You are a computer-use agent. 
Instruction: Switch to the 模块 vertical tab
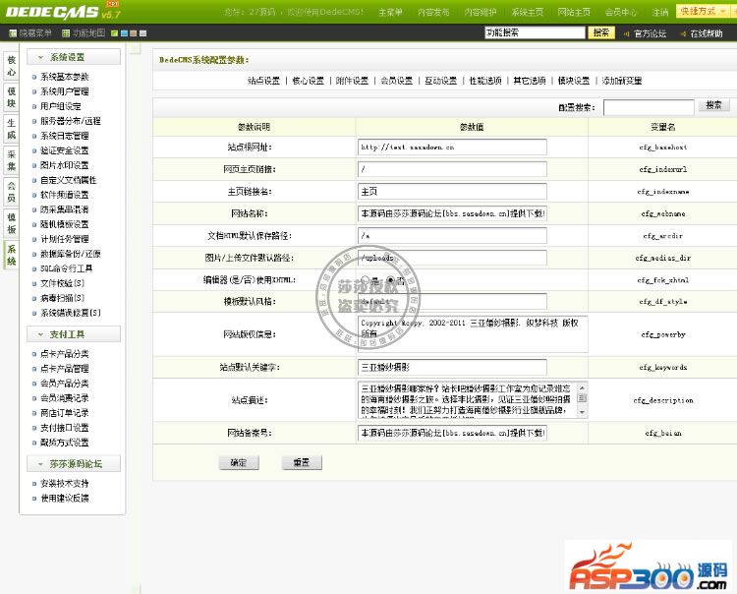coord(11,97)
